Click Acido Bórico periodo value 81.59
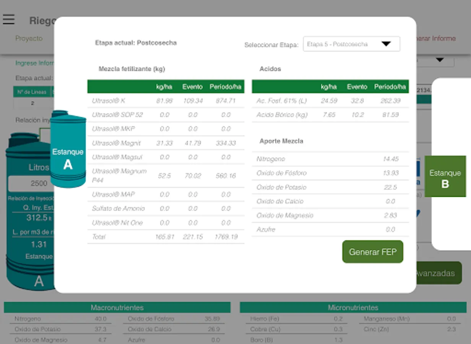Image resolution: width=471 pixels, height=344 pixels. coord(390,115)
